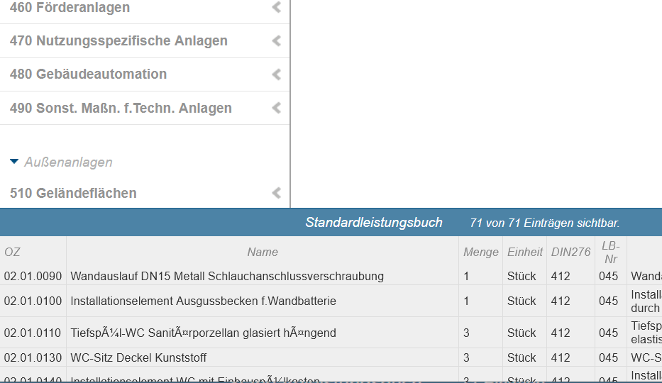
Task: Click Einheit Stück in row 02.01.0130
Action: point(522,357)
